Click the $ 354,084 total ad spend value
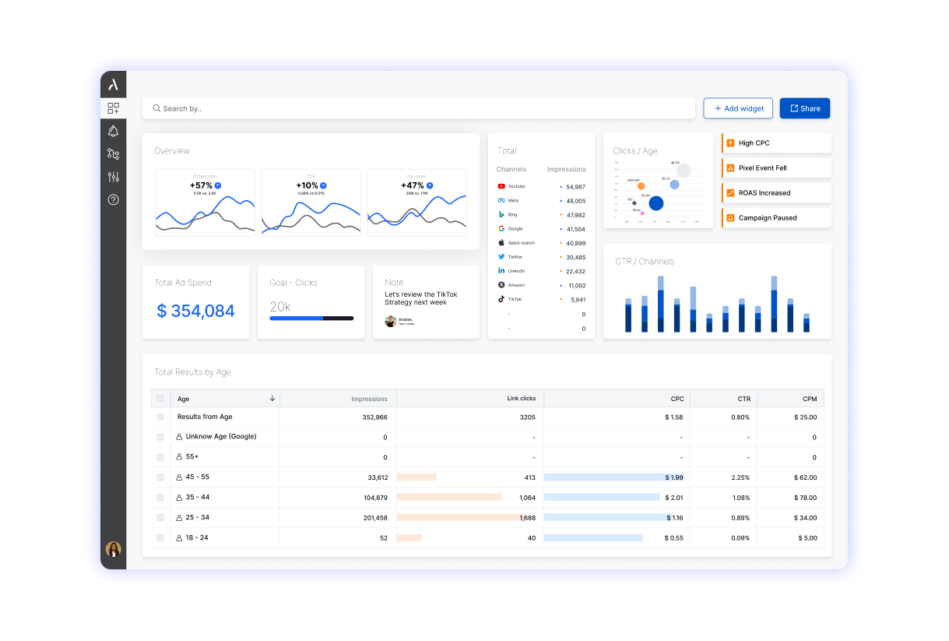949x641 pixels. click(195, 311)
